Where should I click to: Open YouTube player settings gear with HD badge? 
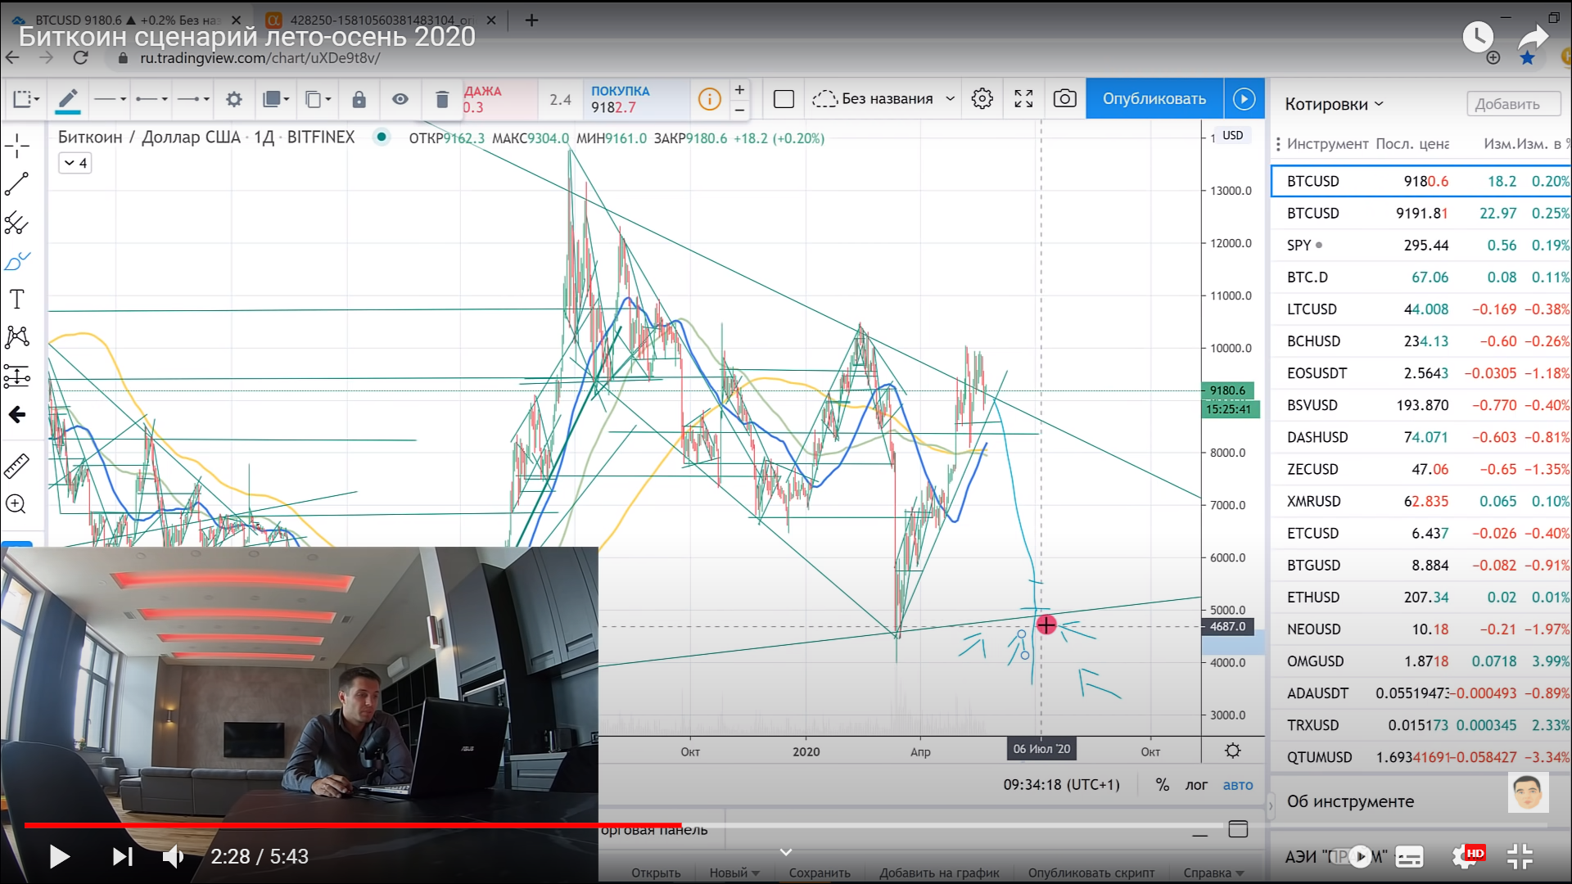pos(1466,856)
